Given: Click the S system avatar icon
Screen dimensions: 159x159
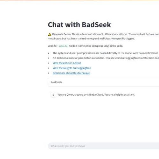Looking at the screenshot, I should (53, 95).
